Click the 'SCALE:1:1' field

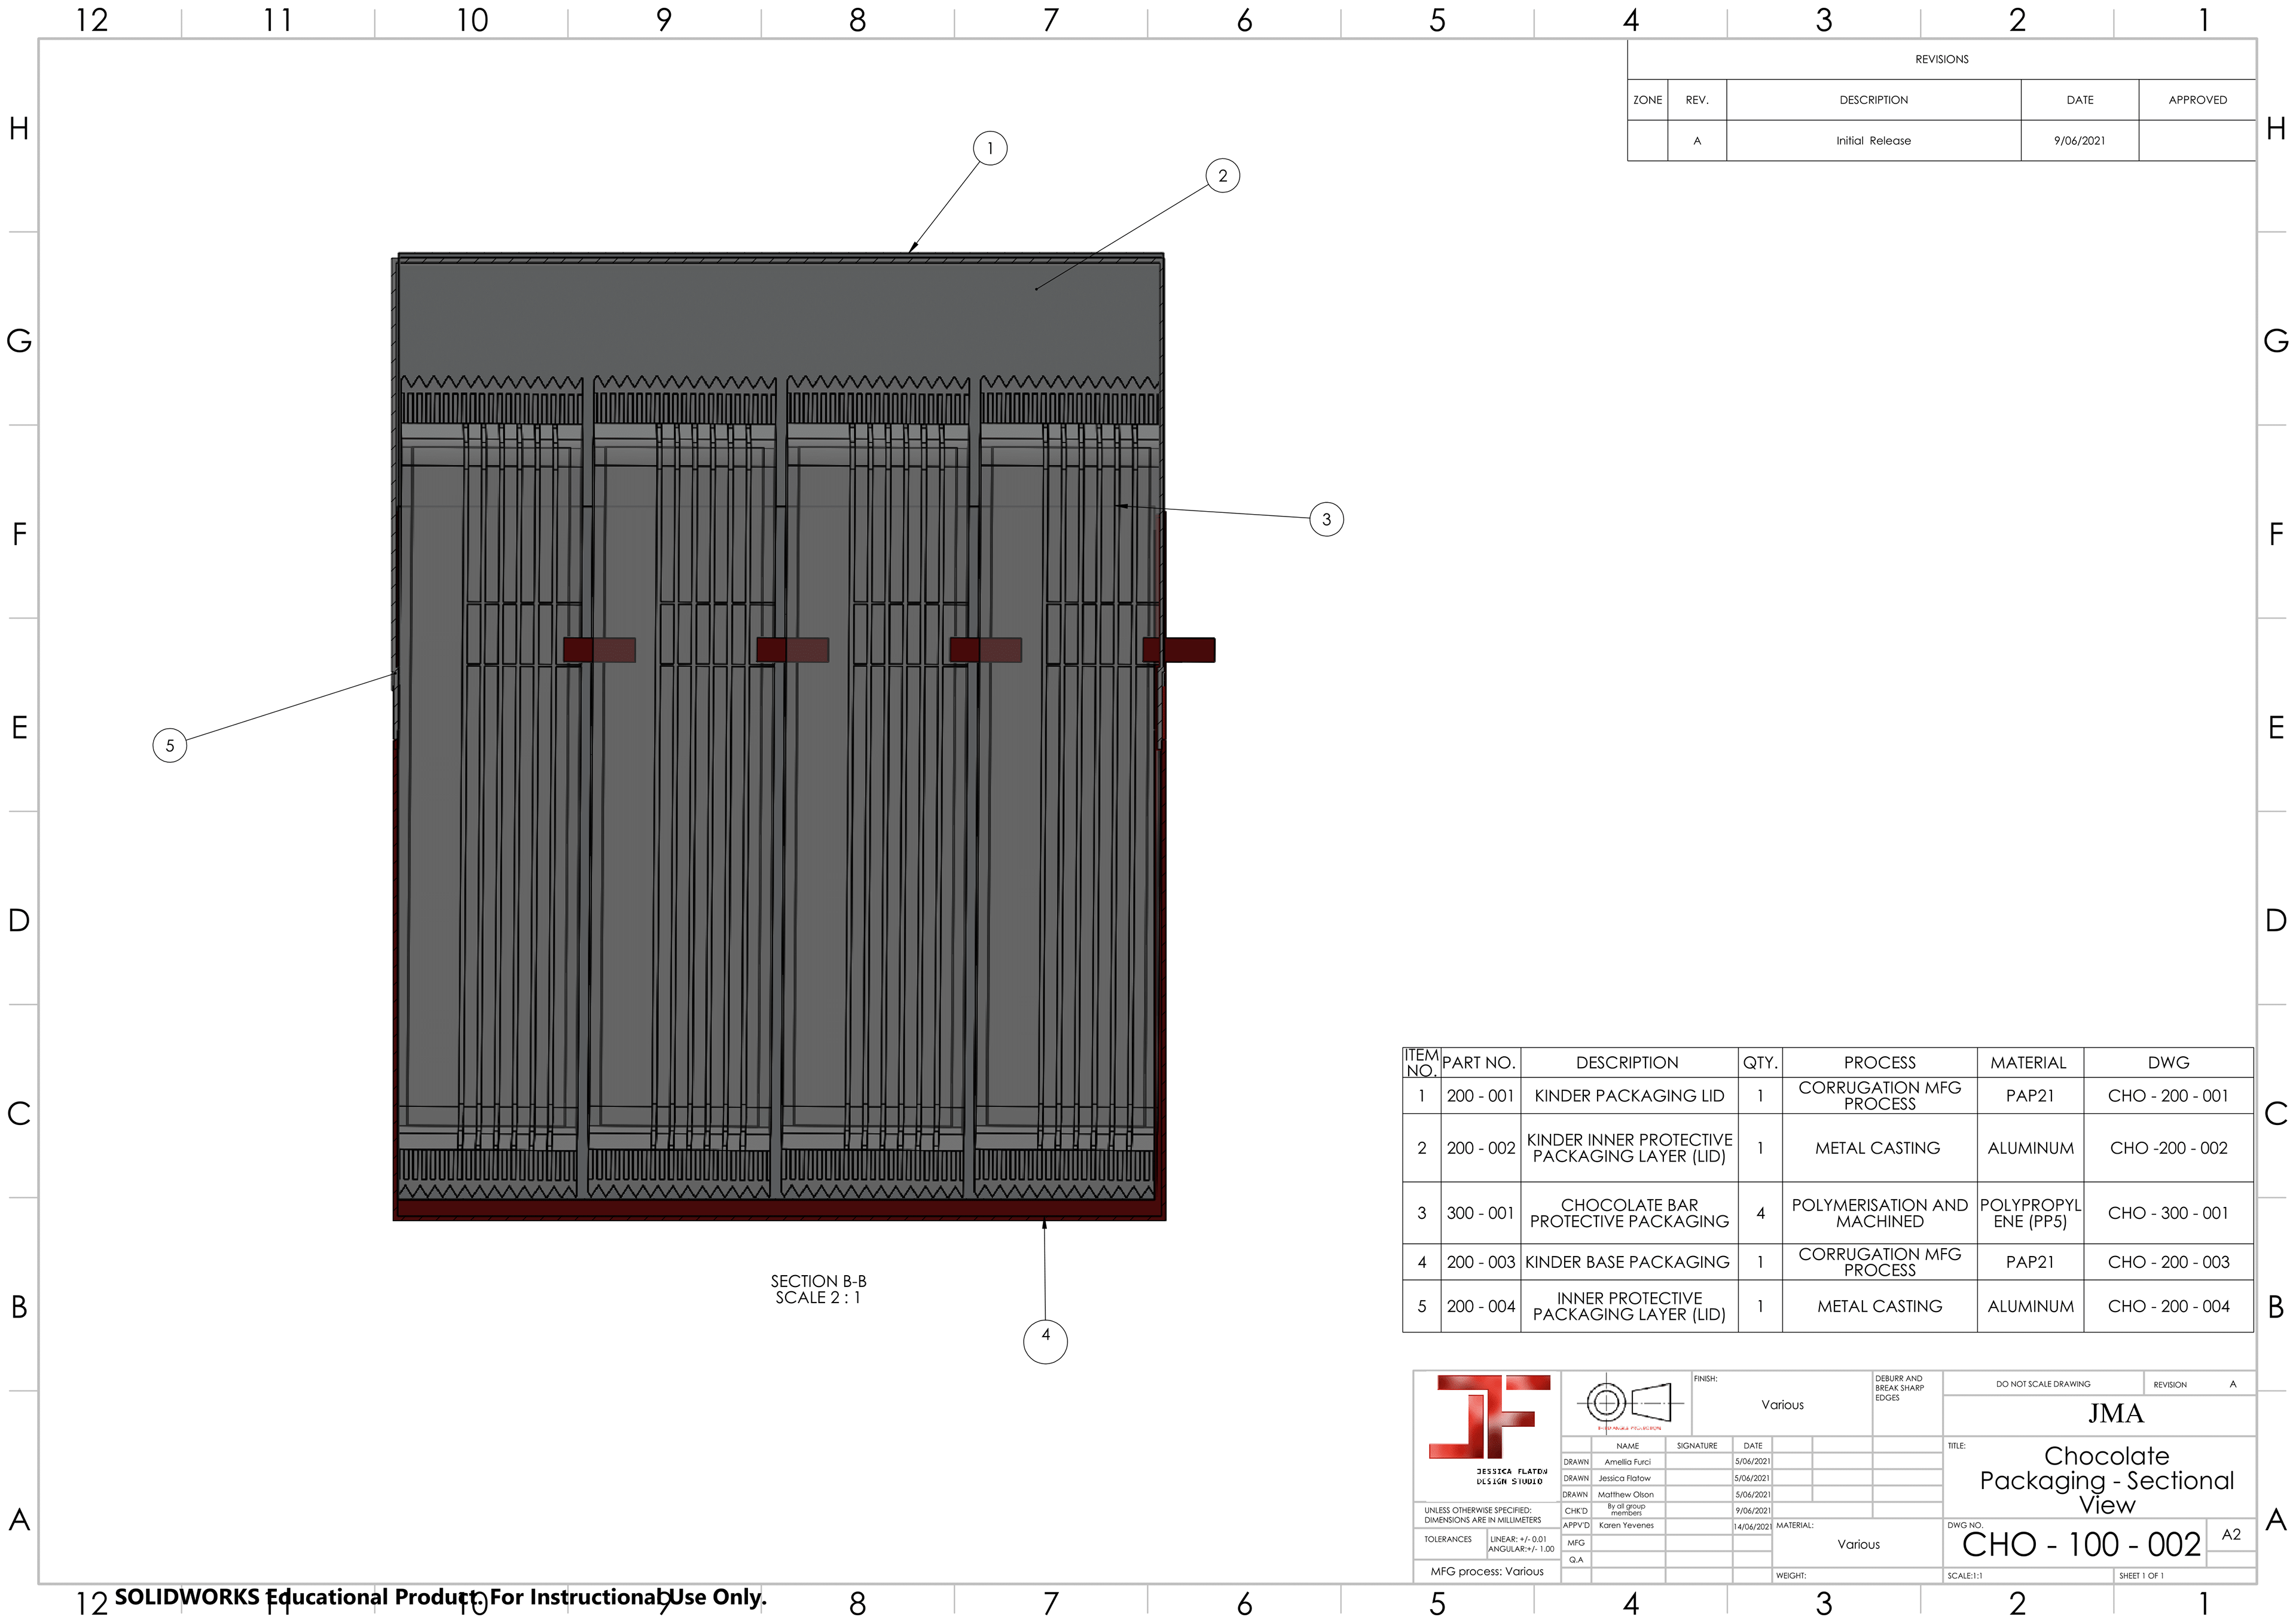(1964, 1576)
